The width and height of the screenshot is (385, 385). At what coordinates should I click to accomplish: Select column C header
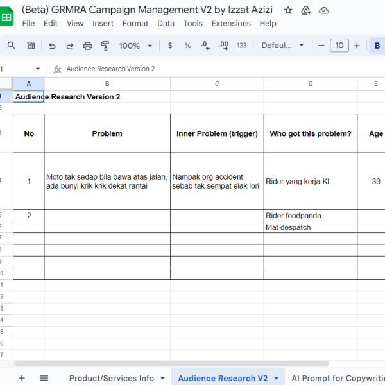click(x=217, y=84)
